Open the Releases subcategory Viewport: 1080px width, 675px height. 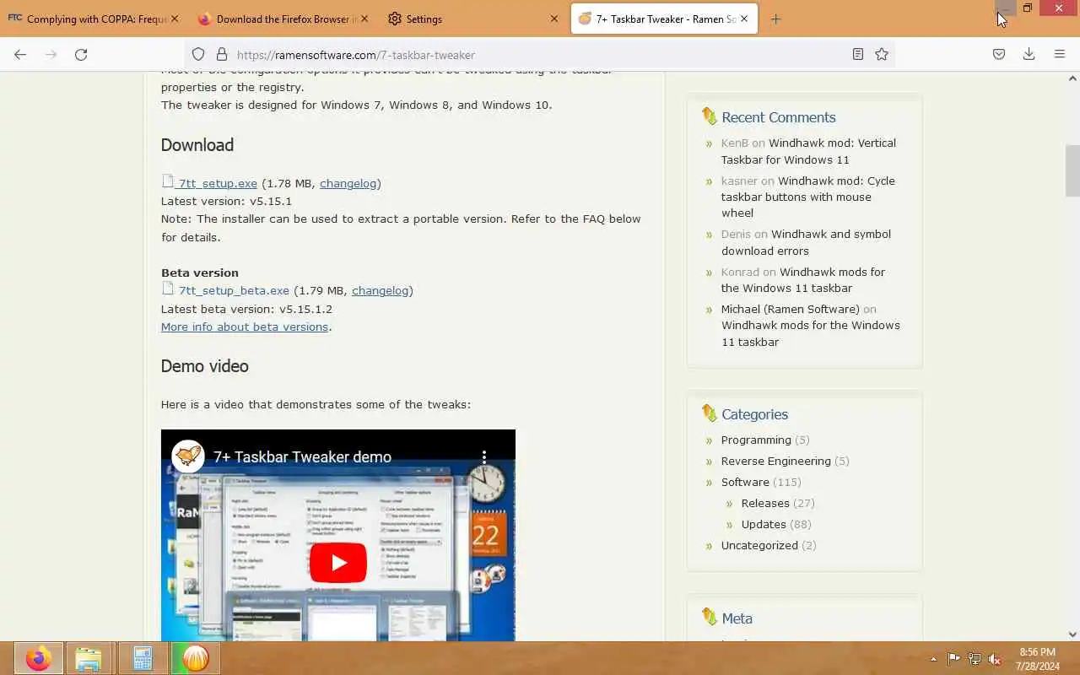(765, 503)
